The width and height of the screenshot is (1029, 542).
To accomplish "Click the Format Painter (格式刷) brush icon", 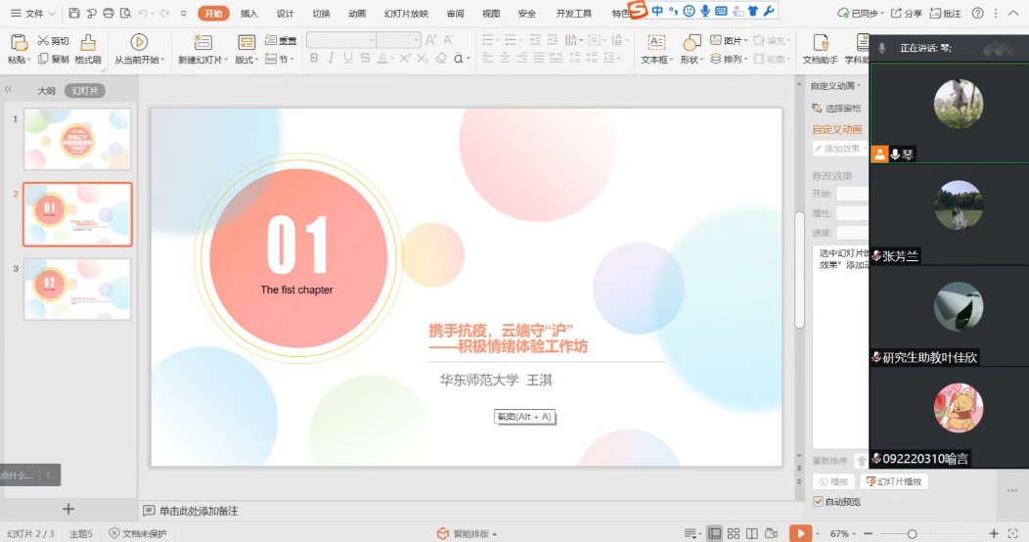I will [x=88, y=42].
